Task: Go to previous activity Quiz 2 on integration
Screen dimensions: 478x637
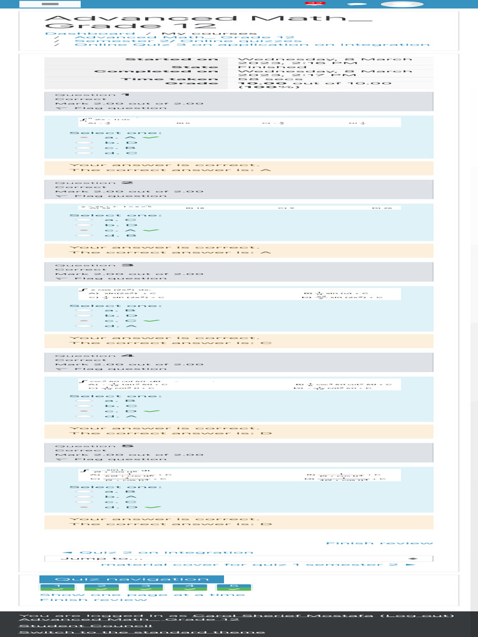Action: (x=157, y=552)
